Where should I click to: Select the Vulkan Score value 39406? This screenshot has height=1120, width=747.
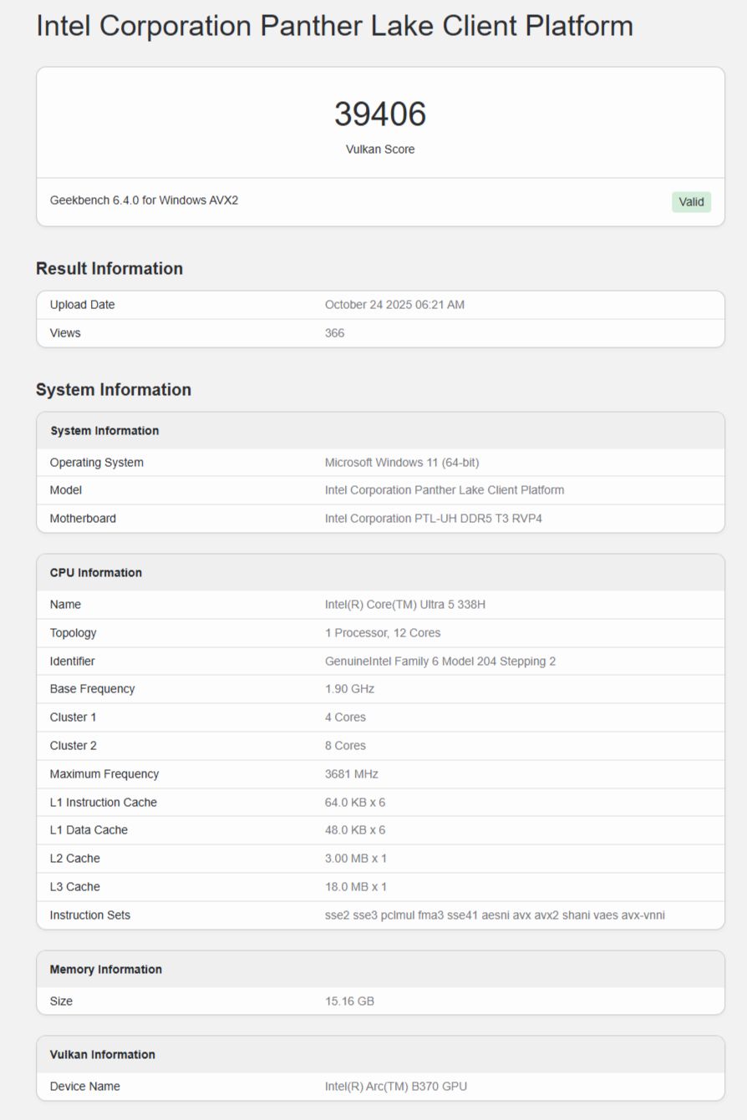click(380, 114)
